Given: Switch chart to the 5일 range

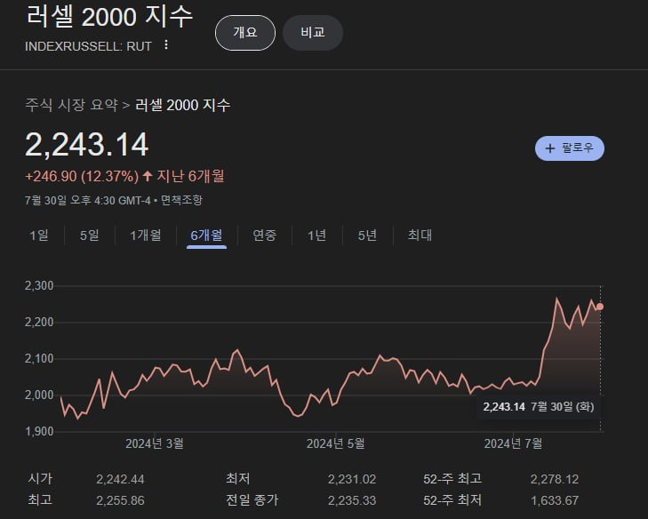Looking at the screenshot, I should coord(90,236).
